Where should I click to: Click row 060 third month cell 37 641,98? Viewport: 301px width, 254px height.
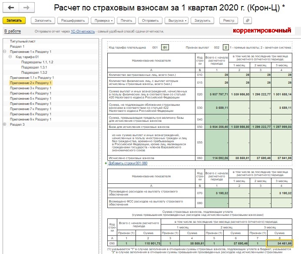coord(281,158)
